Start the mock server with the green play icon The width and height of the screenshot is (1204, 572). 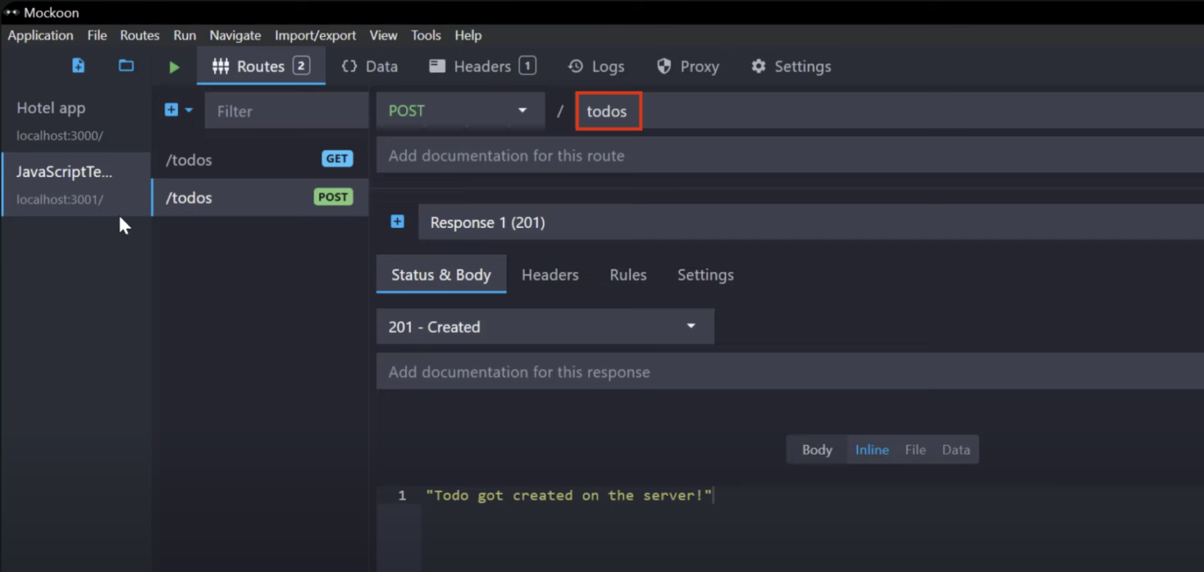(174, 67)
